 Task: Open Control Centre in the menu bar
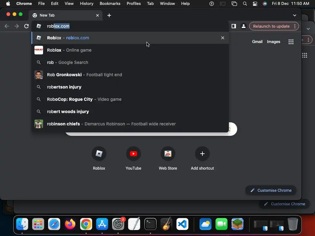pyautogui.click(x=255, y=4)
